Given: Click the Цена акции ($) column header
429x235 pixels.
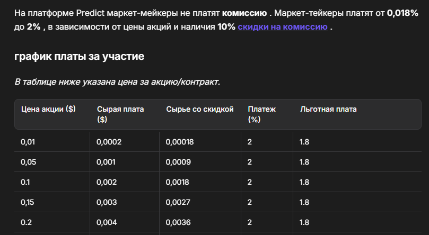Looking at the screenshot, I should tap(48, 109).
